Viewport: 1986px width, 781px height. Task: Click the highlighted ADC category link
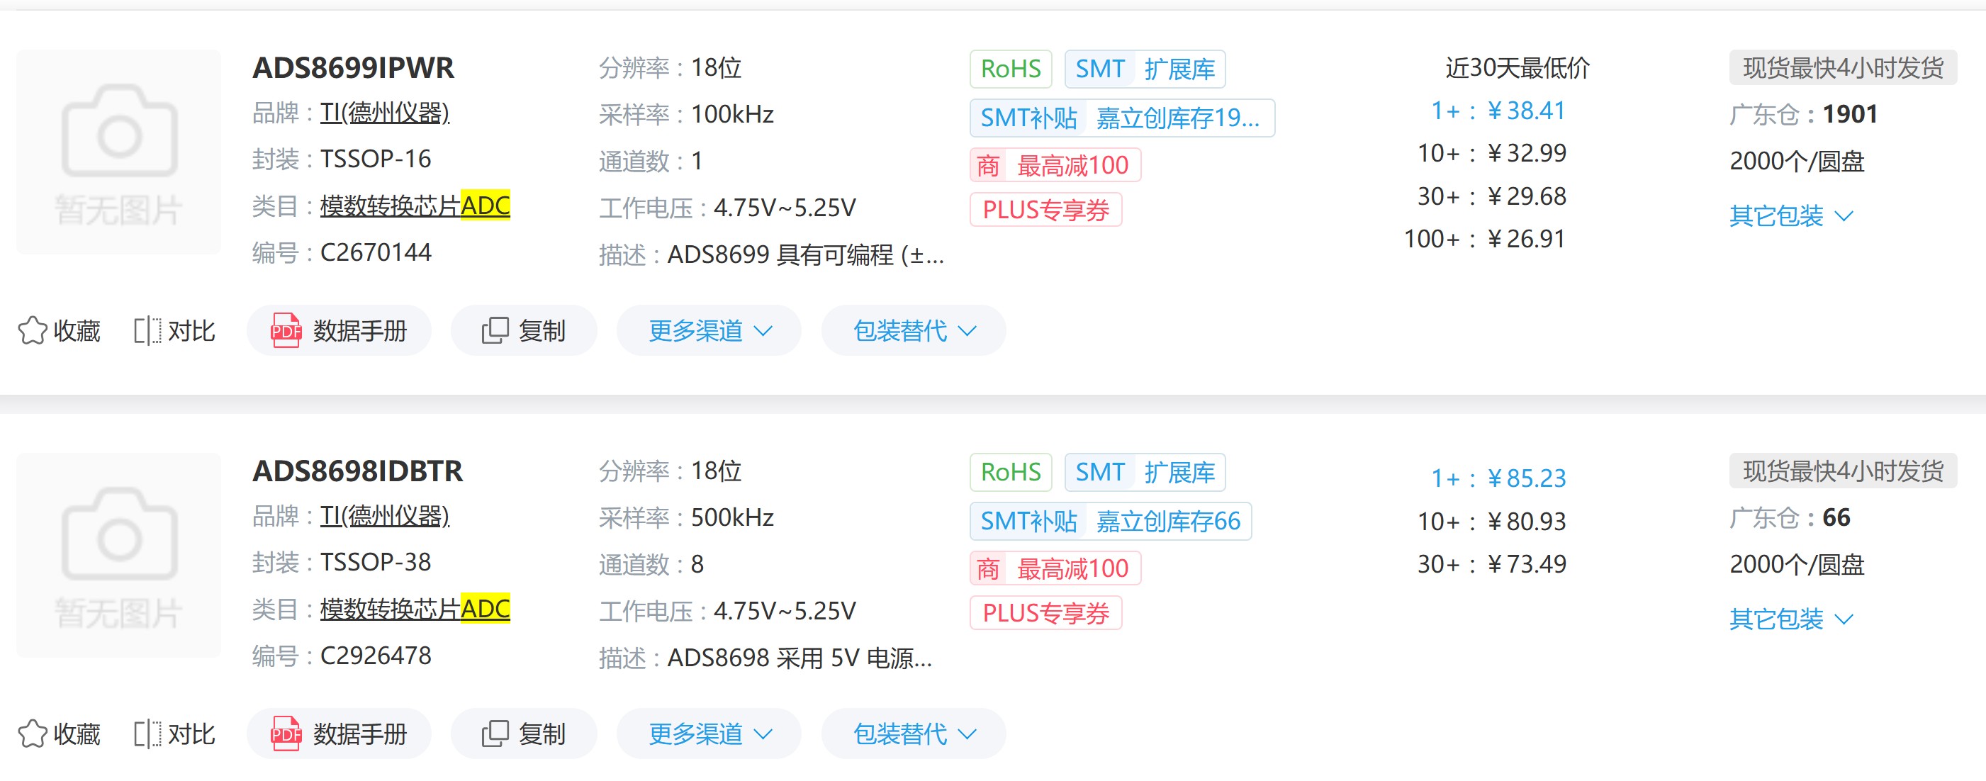[486, 205]
